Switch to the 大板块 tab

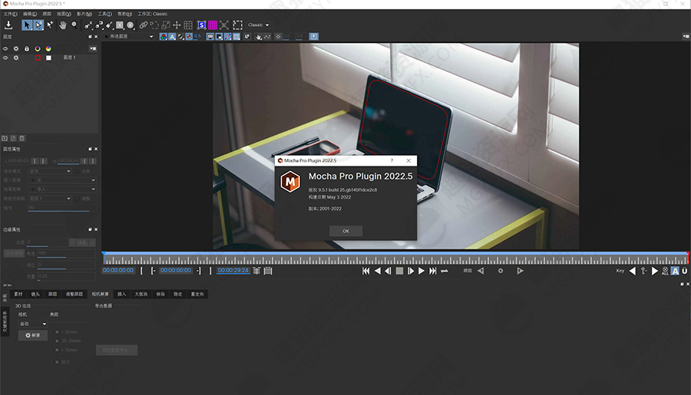(x=141, y=295)
